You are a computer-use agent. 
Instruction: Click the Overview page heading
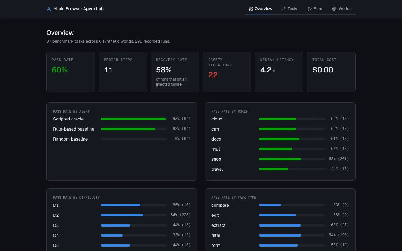[60, 33]
